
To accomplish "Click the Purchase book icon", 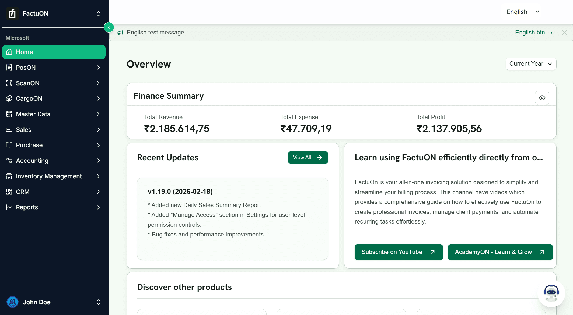I will tap(9, 145).
